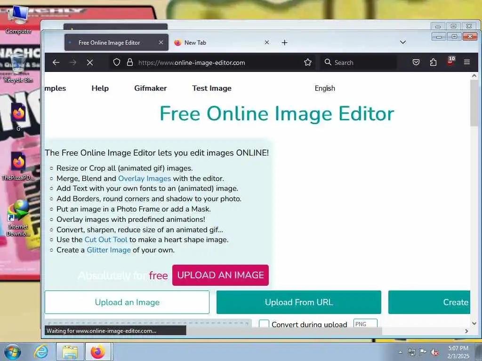Click the tracking protection shield icon

(117, 63)
